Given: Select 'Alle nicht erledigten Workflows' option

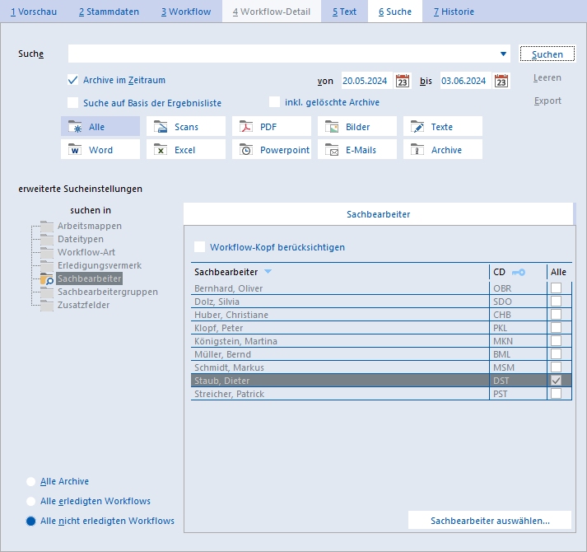Looking at the screenshot, I should click(x=31, y=521).
